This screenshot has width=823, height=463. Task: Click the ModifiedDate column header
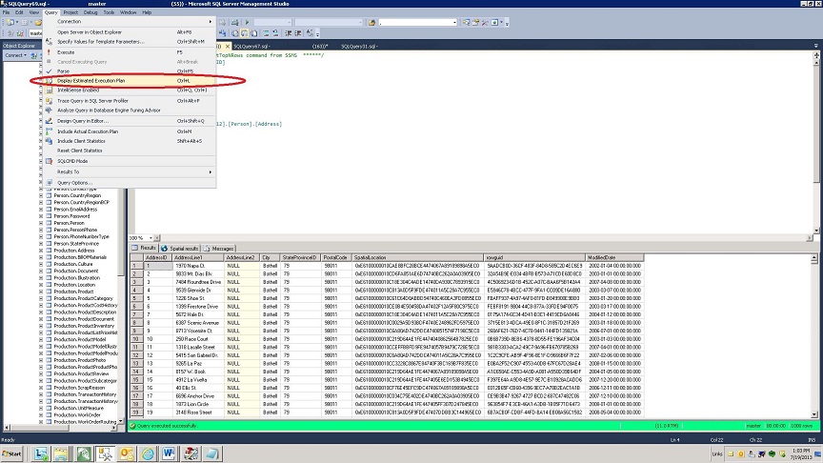(x=614, y=258)
